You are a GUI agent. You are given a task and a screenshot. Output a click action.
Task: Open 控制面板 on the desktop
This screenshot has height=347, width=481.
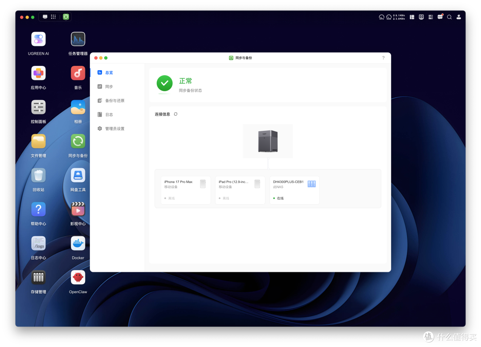click(x=38, y=107)
